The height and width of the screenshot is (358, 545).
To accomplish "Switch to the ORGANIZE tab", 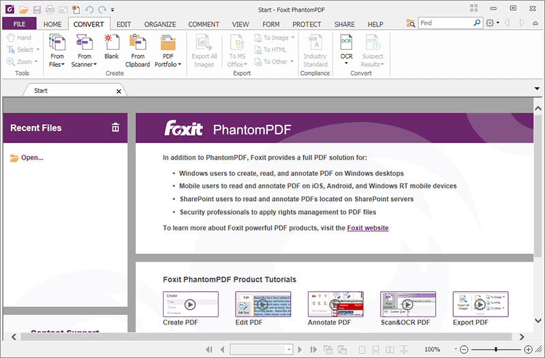I will coord(160,25).
